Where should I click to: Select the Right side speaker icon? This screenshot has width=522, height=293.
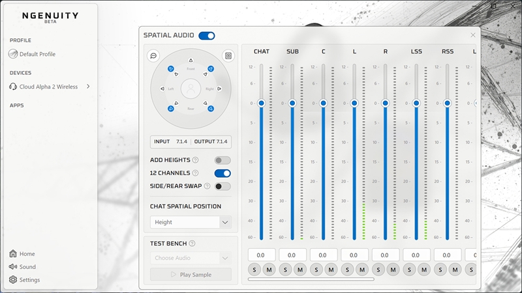(x=220, y=89)
